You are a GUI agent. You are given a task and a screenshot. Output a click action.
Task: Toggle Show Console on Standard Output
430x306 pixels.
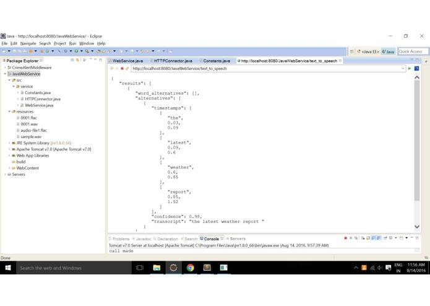(374, 238)
